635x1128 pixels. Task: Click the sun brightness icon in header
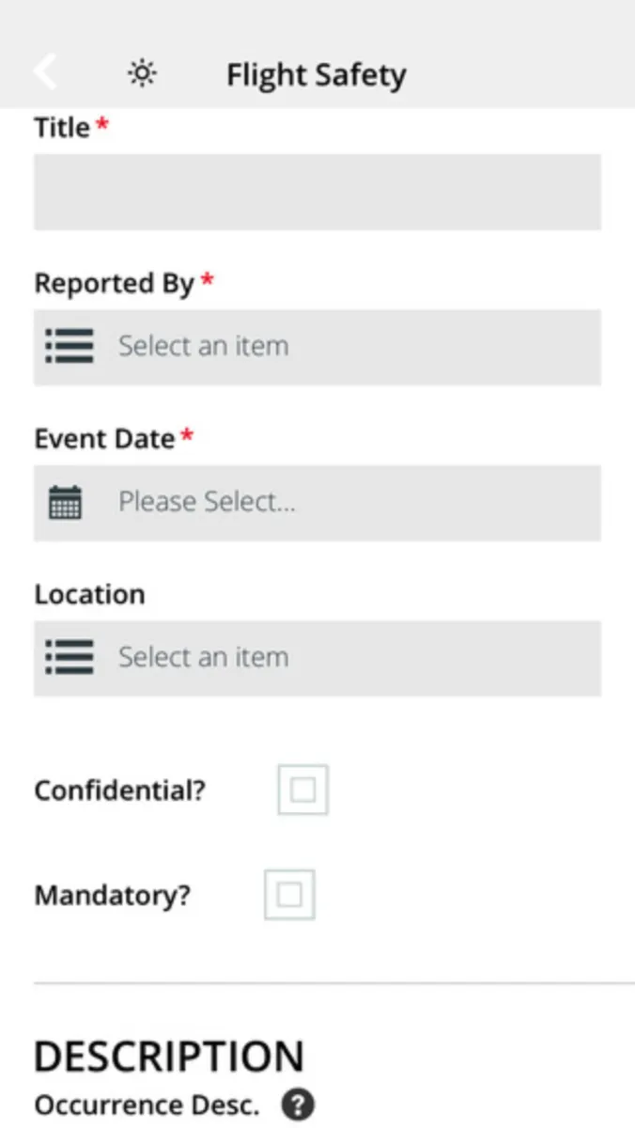tap(142, 73)
